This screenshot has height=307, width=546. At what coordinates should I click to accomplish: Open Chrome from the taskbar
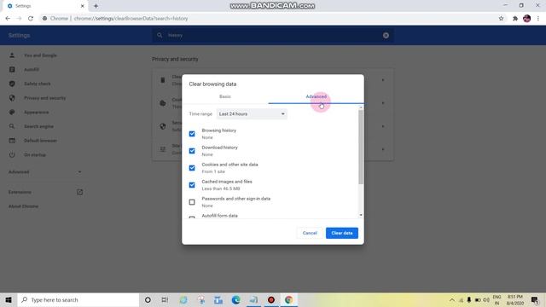coord(288,299)
